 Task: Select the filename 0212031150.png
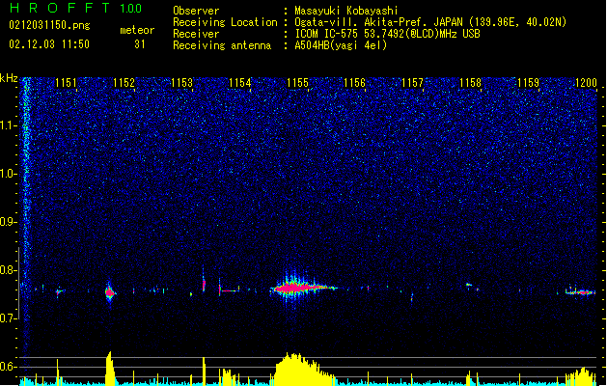pyautogui.click(x=49, y=25)
